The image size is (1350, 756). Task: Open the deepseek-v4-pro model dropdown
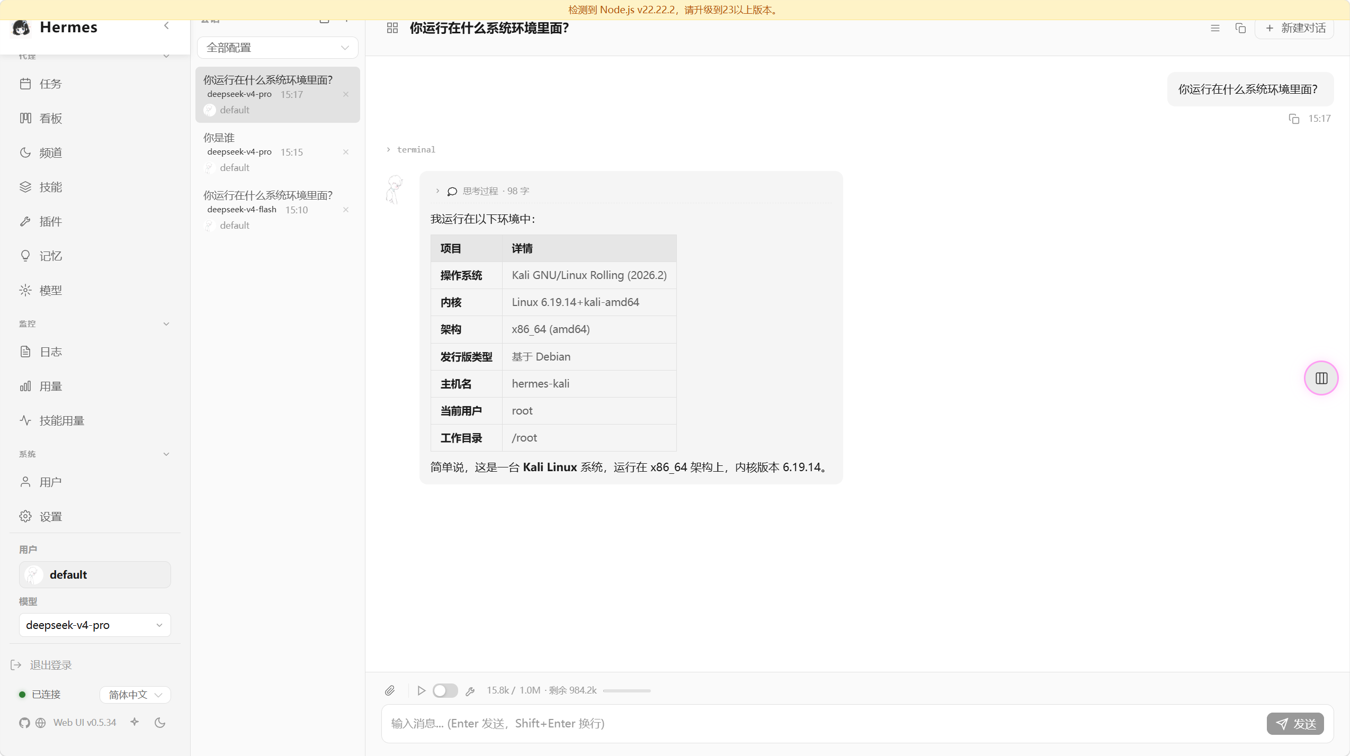(95, 625)
